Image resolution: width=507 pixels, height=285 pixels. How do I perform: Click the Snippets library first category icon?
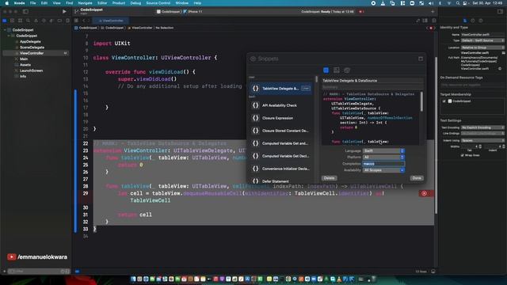coord(326,70)
